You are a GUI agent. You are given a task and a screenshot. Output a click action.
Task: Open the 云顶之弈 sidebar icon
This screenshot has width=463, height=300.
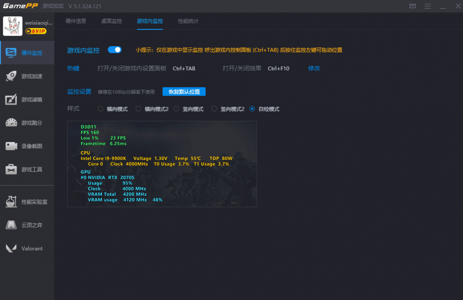click(11, 225)
